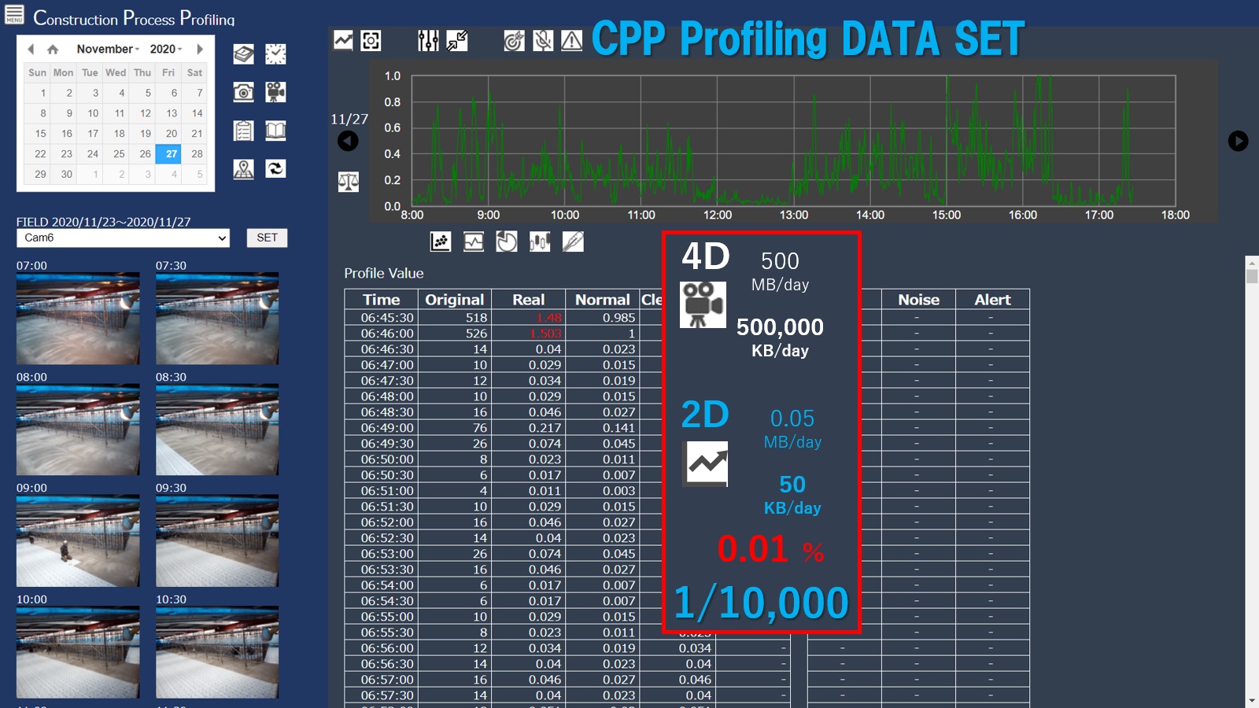Click the candlestick chart icon
Viewport: 1259px width, 708px height.
click(x=540, y=242)
